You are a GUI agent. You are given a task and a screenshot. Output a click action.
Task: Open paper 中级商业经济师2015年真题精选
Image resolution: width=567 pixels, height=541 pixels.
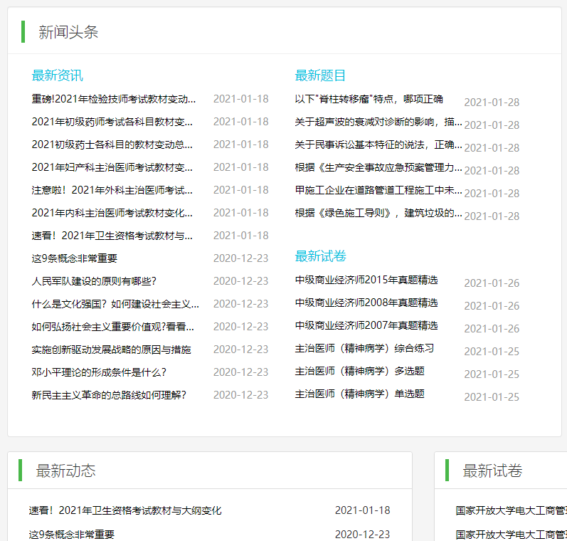366,280
